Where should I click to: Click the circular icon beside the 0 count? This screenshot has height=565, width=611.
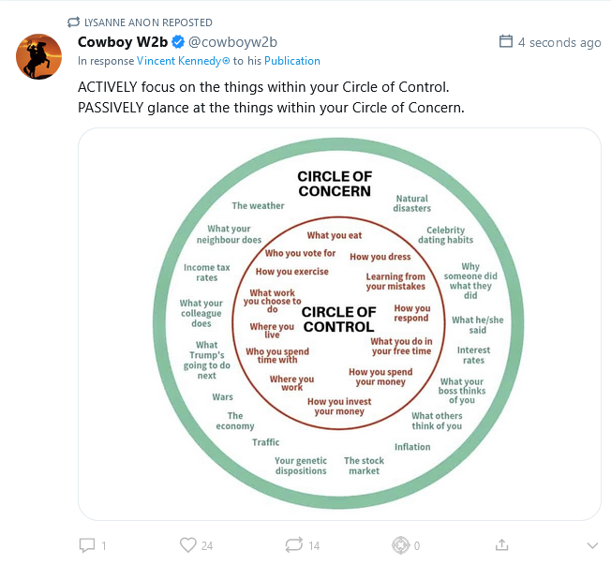pos(400,544)
